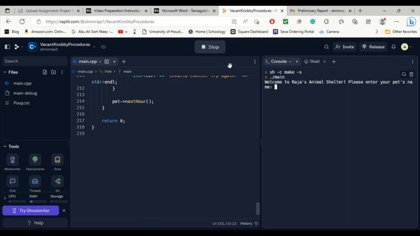
Task: Toggle the split pane icon in main.cpp tab
Action: [x=106, y=62]
